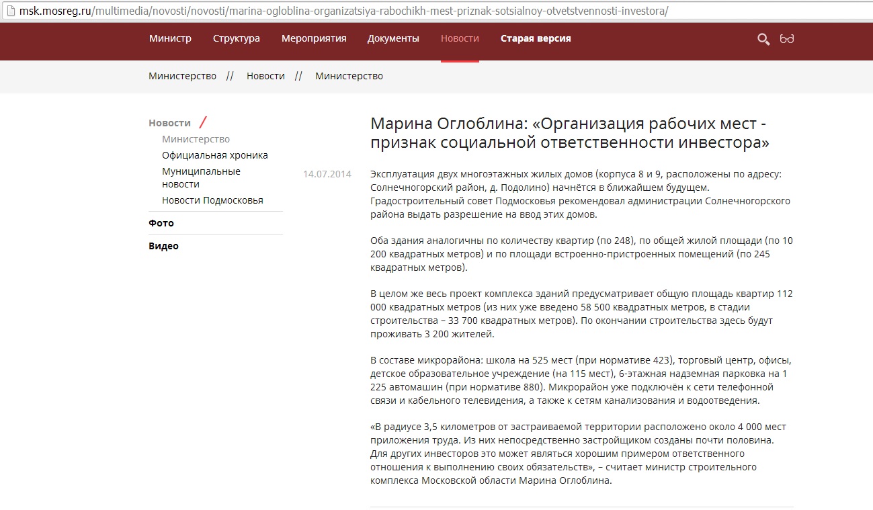
Task: Open Муниципальные новости in the sidebar
Action: click(x=201, y=177)
